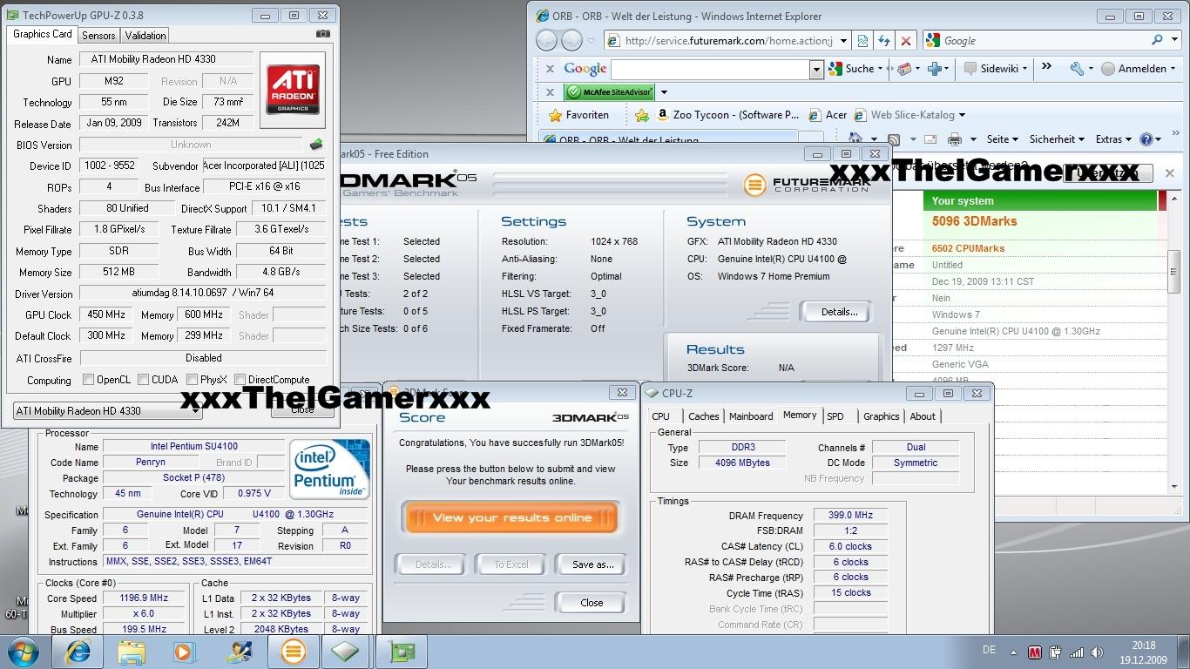Enable the PhysX checkbox in GPU-Z
Viewport: 1190px width, 669px height.
[x=193, y=380]
